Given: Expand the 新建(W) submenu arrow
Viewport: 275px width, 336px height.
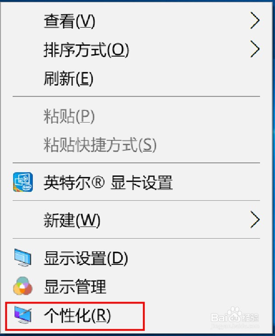Looking at the screenshot, I should (255, 220).
